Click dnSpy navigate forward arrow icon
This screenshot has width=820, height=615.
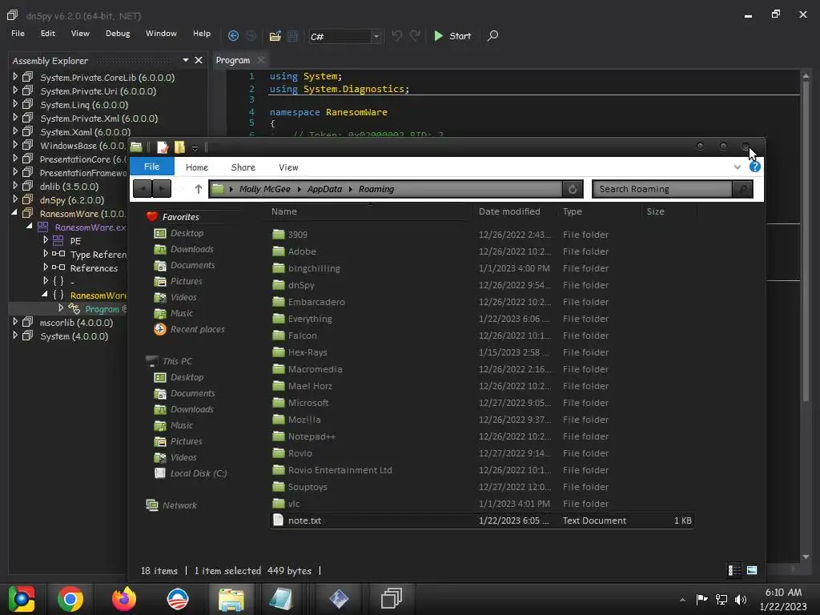click(x=251, y=35)
